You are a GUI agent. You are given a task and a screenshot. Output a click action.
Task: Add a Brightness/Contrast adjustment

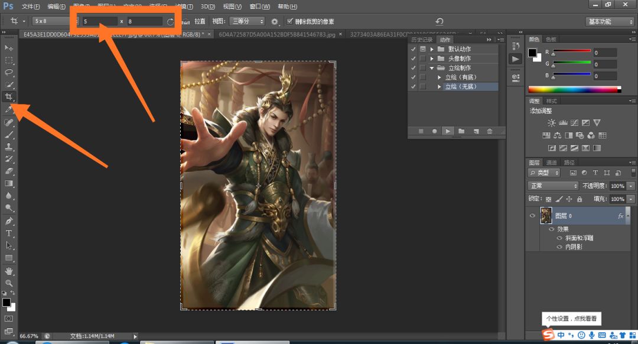pyautogui.click(x=551, y=123)
